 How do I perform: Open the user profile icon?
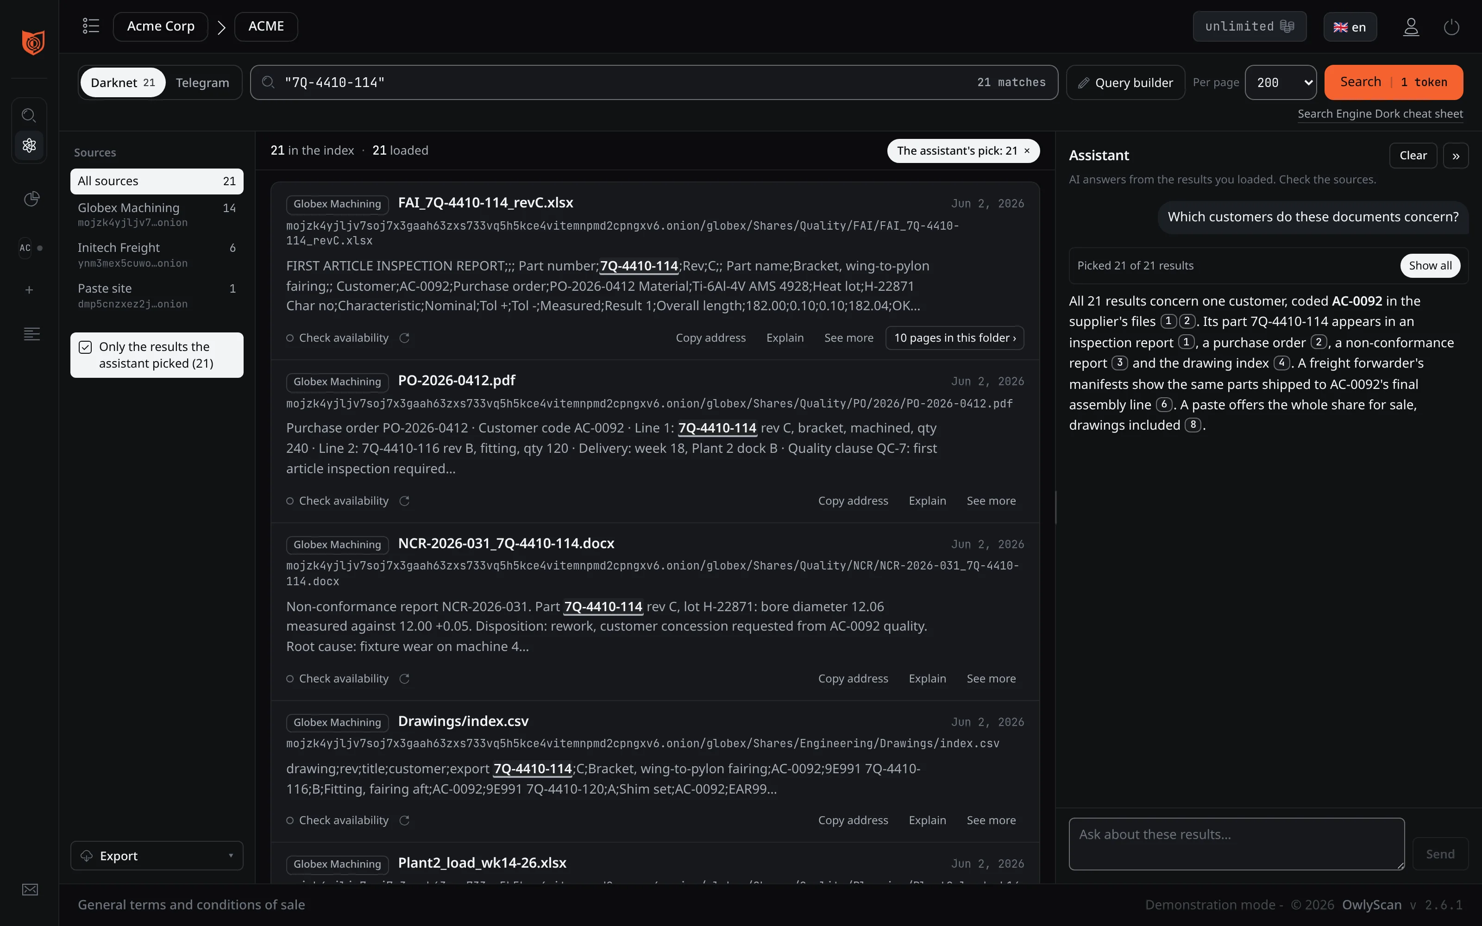1411,27
